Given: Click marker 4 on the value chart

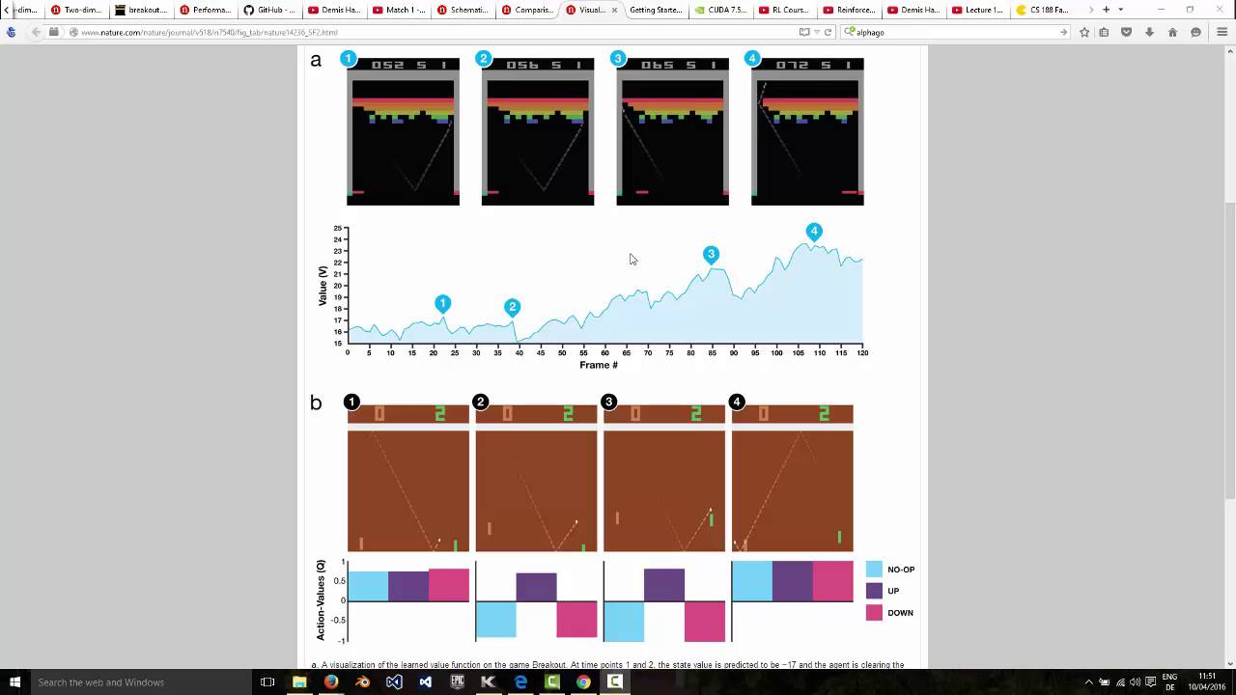Looking at the screenshot, I should click(814, 232).
